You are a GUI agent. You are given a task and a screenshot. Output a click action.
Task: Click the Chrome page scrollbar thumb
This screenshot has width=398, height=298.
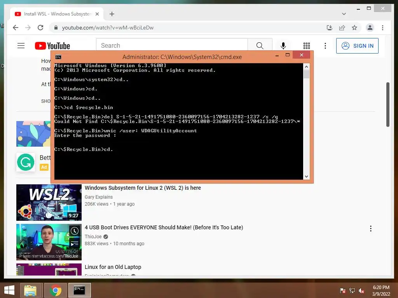388,104
